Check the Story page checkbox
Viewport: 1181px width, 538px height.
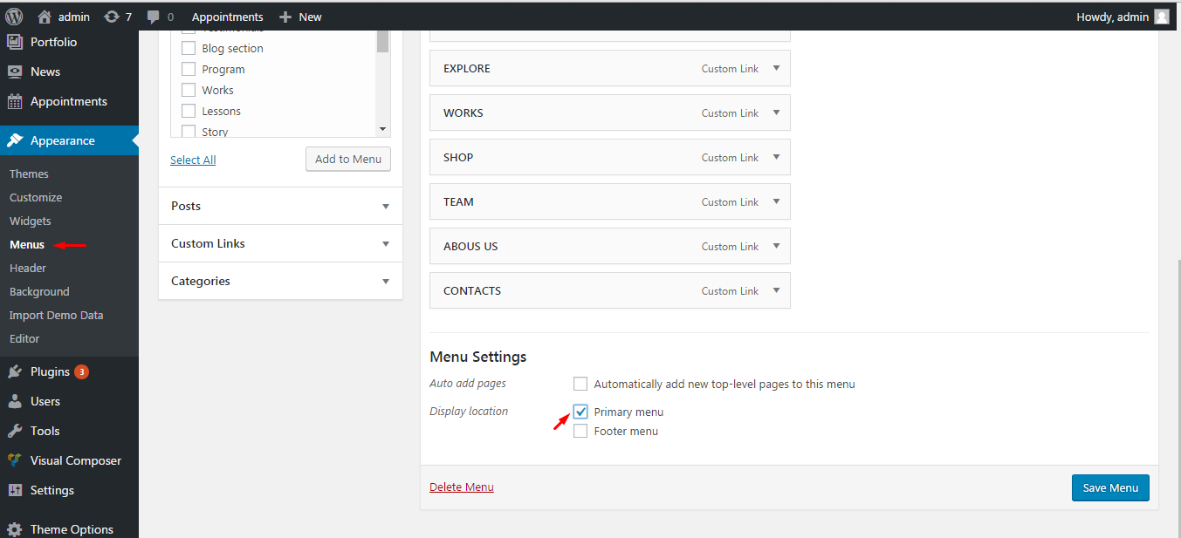click(x=189, y=132)
